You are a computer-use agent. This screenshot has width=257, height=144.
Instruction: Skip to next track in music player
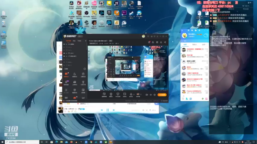coord(114,110)
